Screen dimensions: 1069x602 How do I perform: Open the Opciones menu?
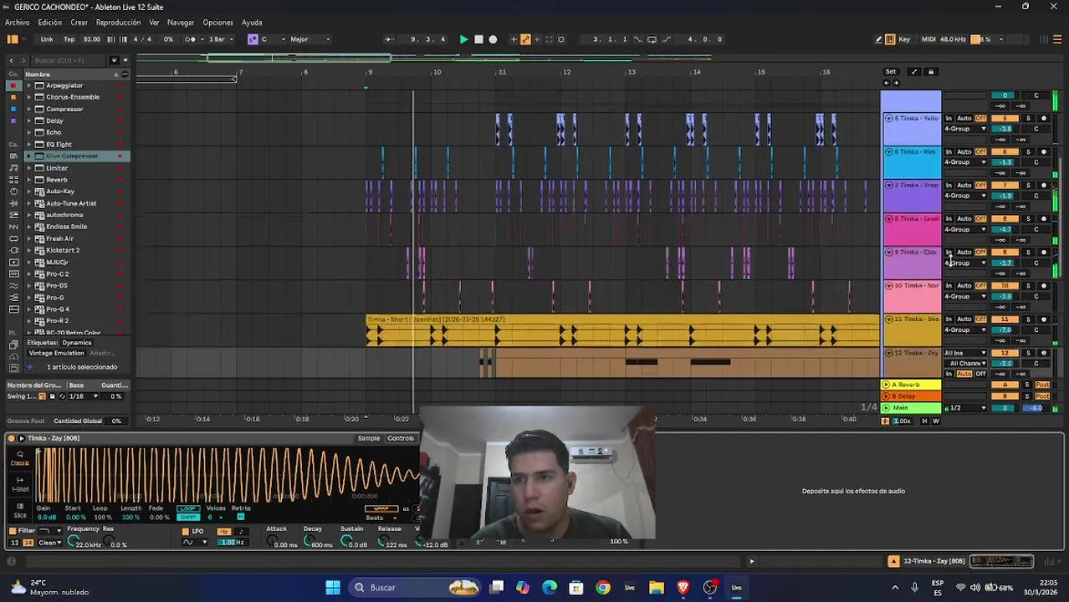coord(217,23)
